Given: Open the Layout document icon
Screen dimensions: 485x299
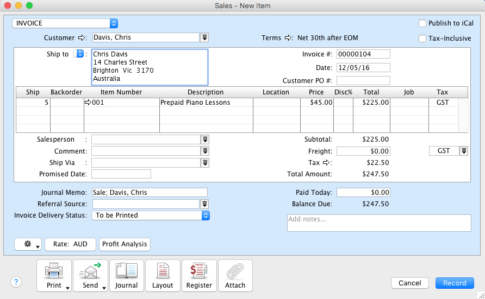Looking at the screenshot, I should (x=163, y=275).
